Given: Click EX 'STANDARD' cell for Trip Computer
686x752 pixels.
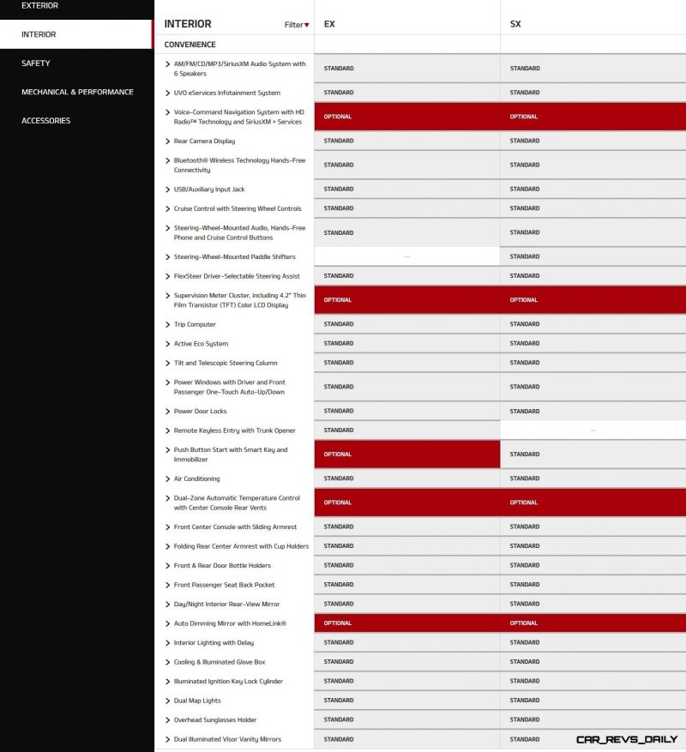Looking at the screenshot, I should (x=407, y=324).
